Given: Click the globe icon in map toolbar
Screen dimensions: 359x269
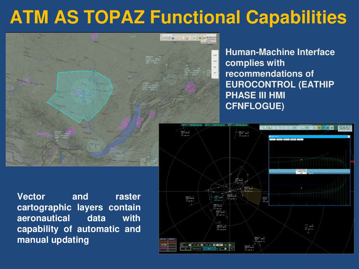Looking at the screenshot, I should coord(173,38).
